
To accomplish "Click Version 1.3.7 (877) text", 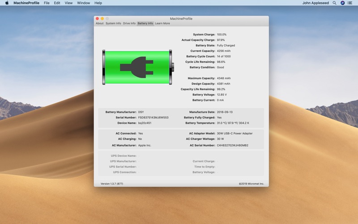I will tap(112, 184).
